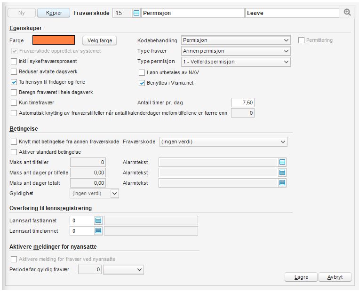The image size is (359, 291).
Task: Open Lønnsart timelønnet lookup icon
Action: 98,231
